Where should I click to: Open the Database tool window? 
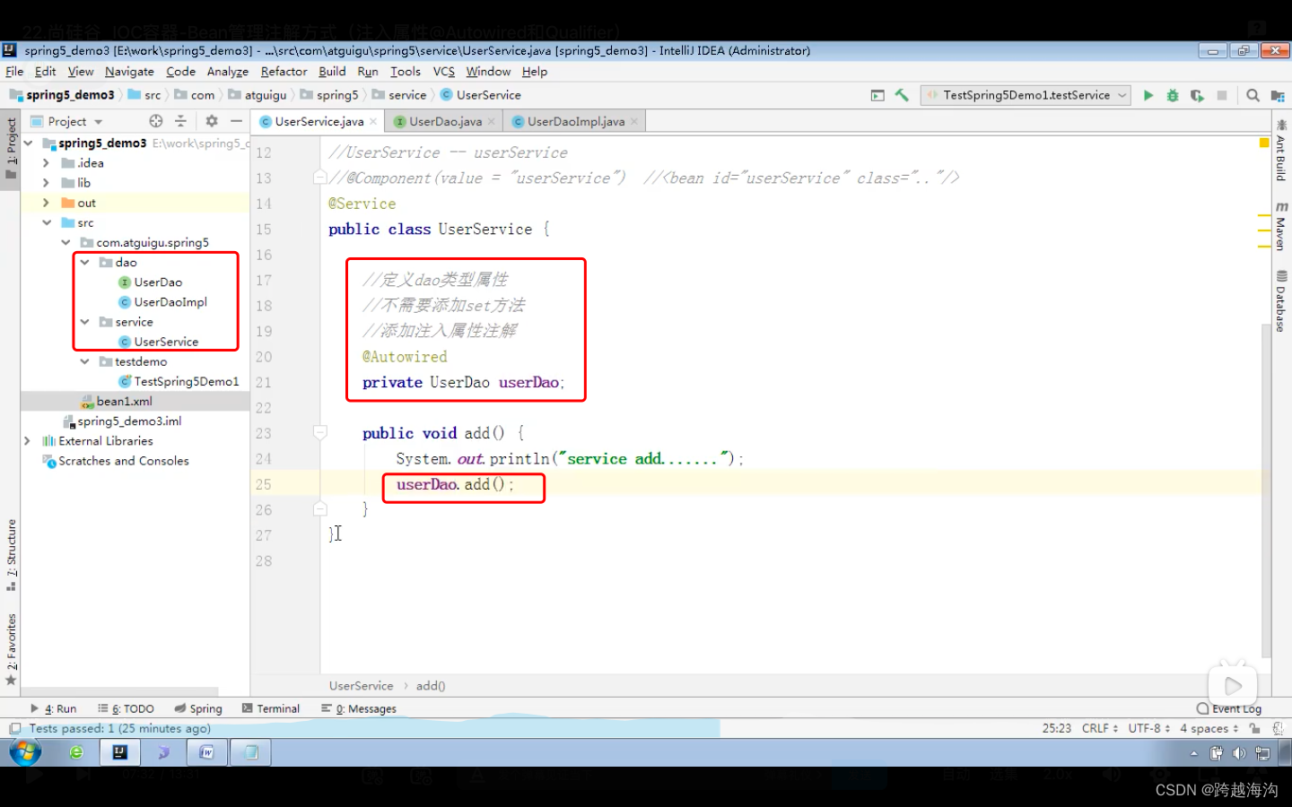pos(1280,302)
